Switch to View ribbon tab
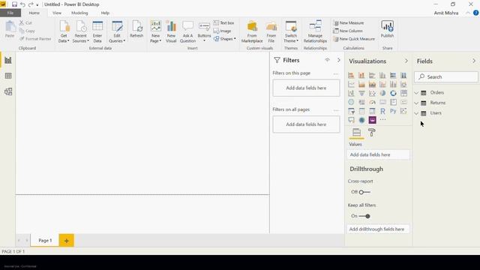Screen dimensions: 480x270 point(57,13)
